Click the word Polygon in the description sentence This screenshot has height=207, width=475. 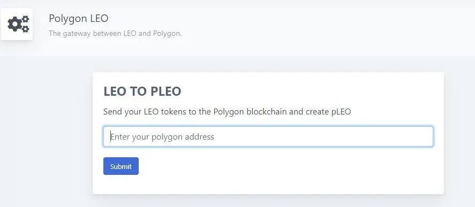pyautogui.click(x=229, y=112)
